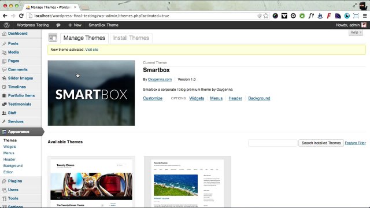Click the Smartbox theme screenshot
Screen dimensions: 370x208
pos(91,93)
